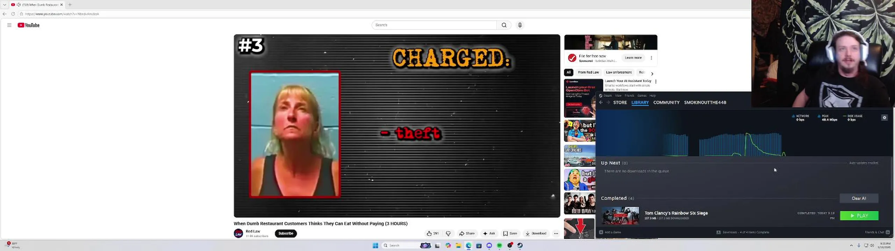This screenshot has width=895, height=251.
Task: Focus the YouTube search field
Action: [x=434, y=25]
